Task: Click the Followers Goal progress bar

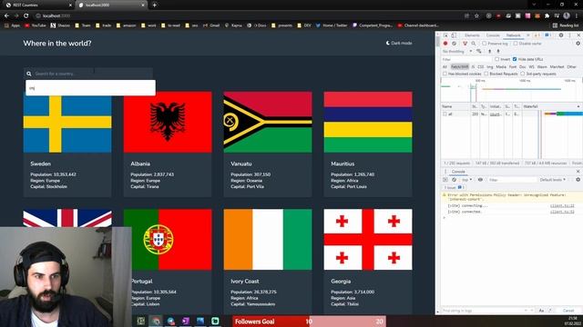Action: (310, 322)
